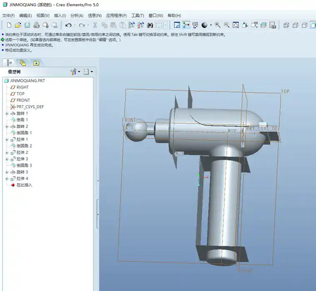The height and width of the screenshot is (291, 316).
Task: Toggle sketch orientation view icon
Action: tap(177, 25)
